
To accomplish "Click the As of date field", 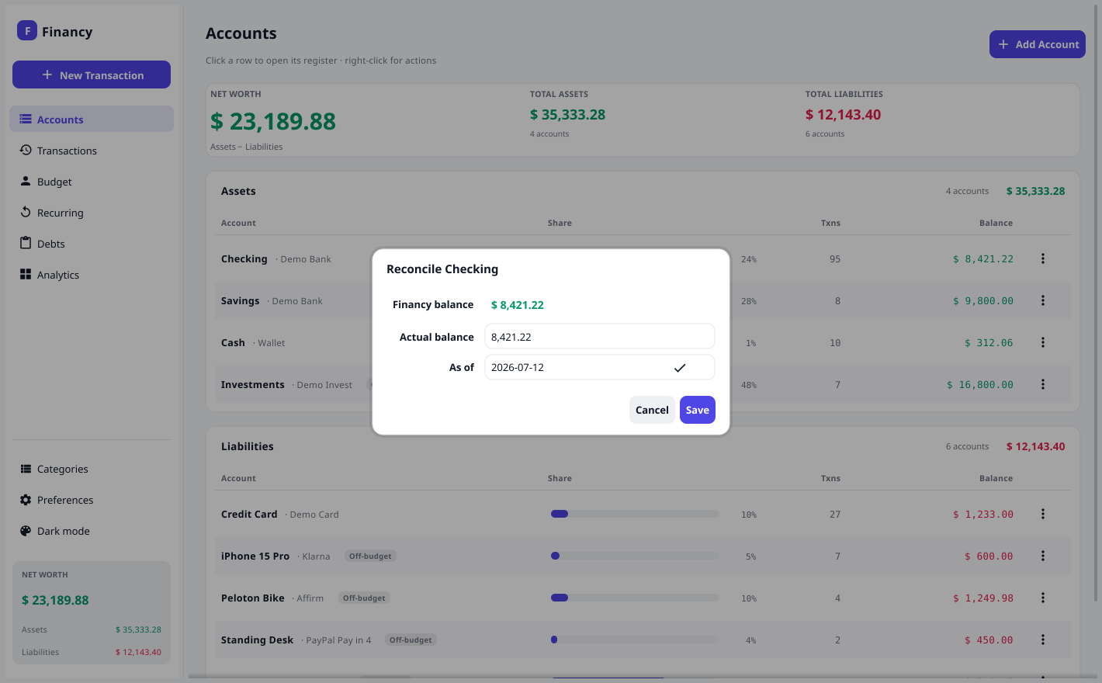I will click(x=600, y=367).
